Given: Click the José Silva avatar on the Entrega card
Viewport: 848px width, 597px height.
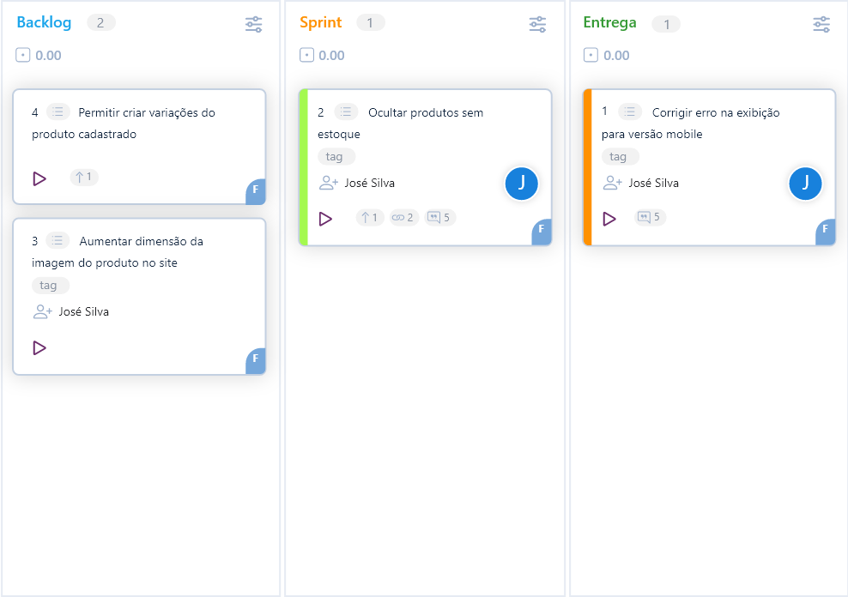Looking at the screenshot, I should (805, 183).
